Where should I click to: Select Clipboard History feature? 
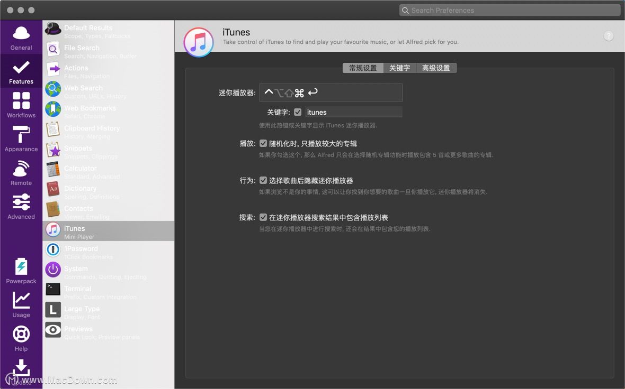coord(109,131)
